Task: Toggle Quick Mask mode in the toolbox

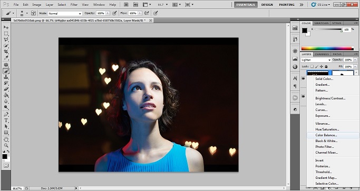Action: [x=6, y=165]
